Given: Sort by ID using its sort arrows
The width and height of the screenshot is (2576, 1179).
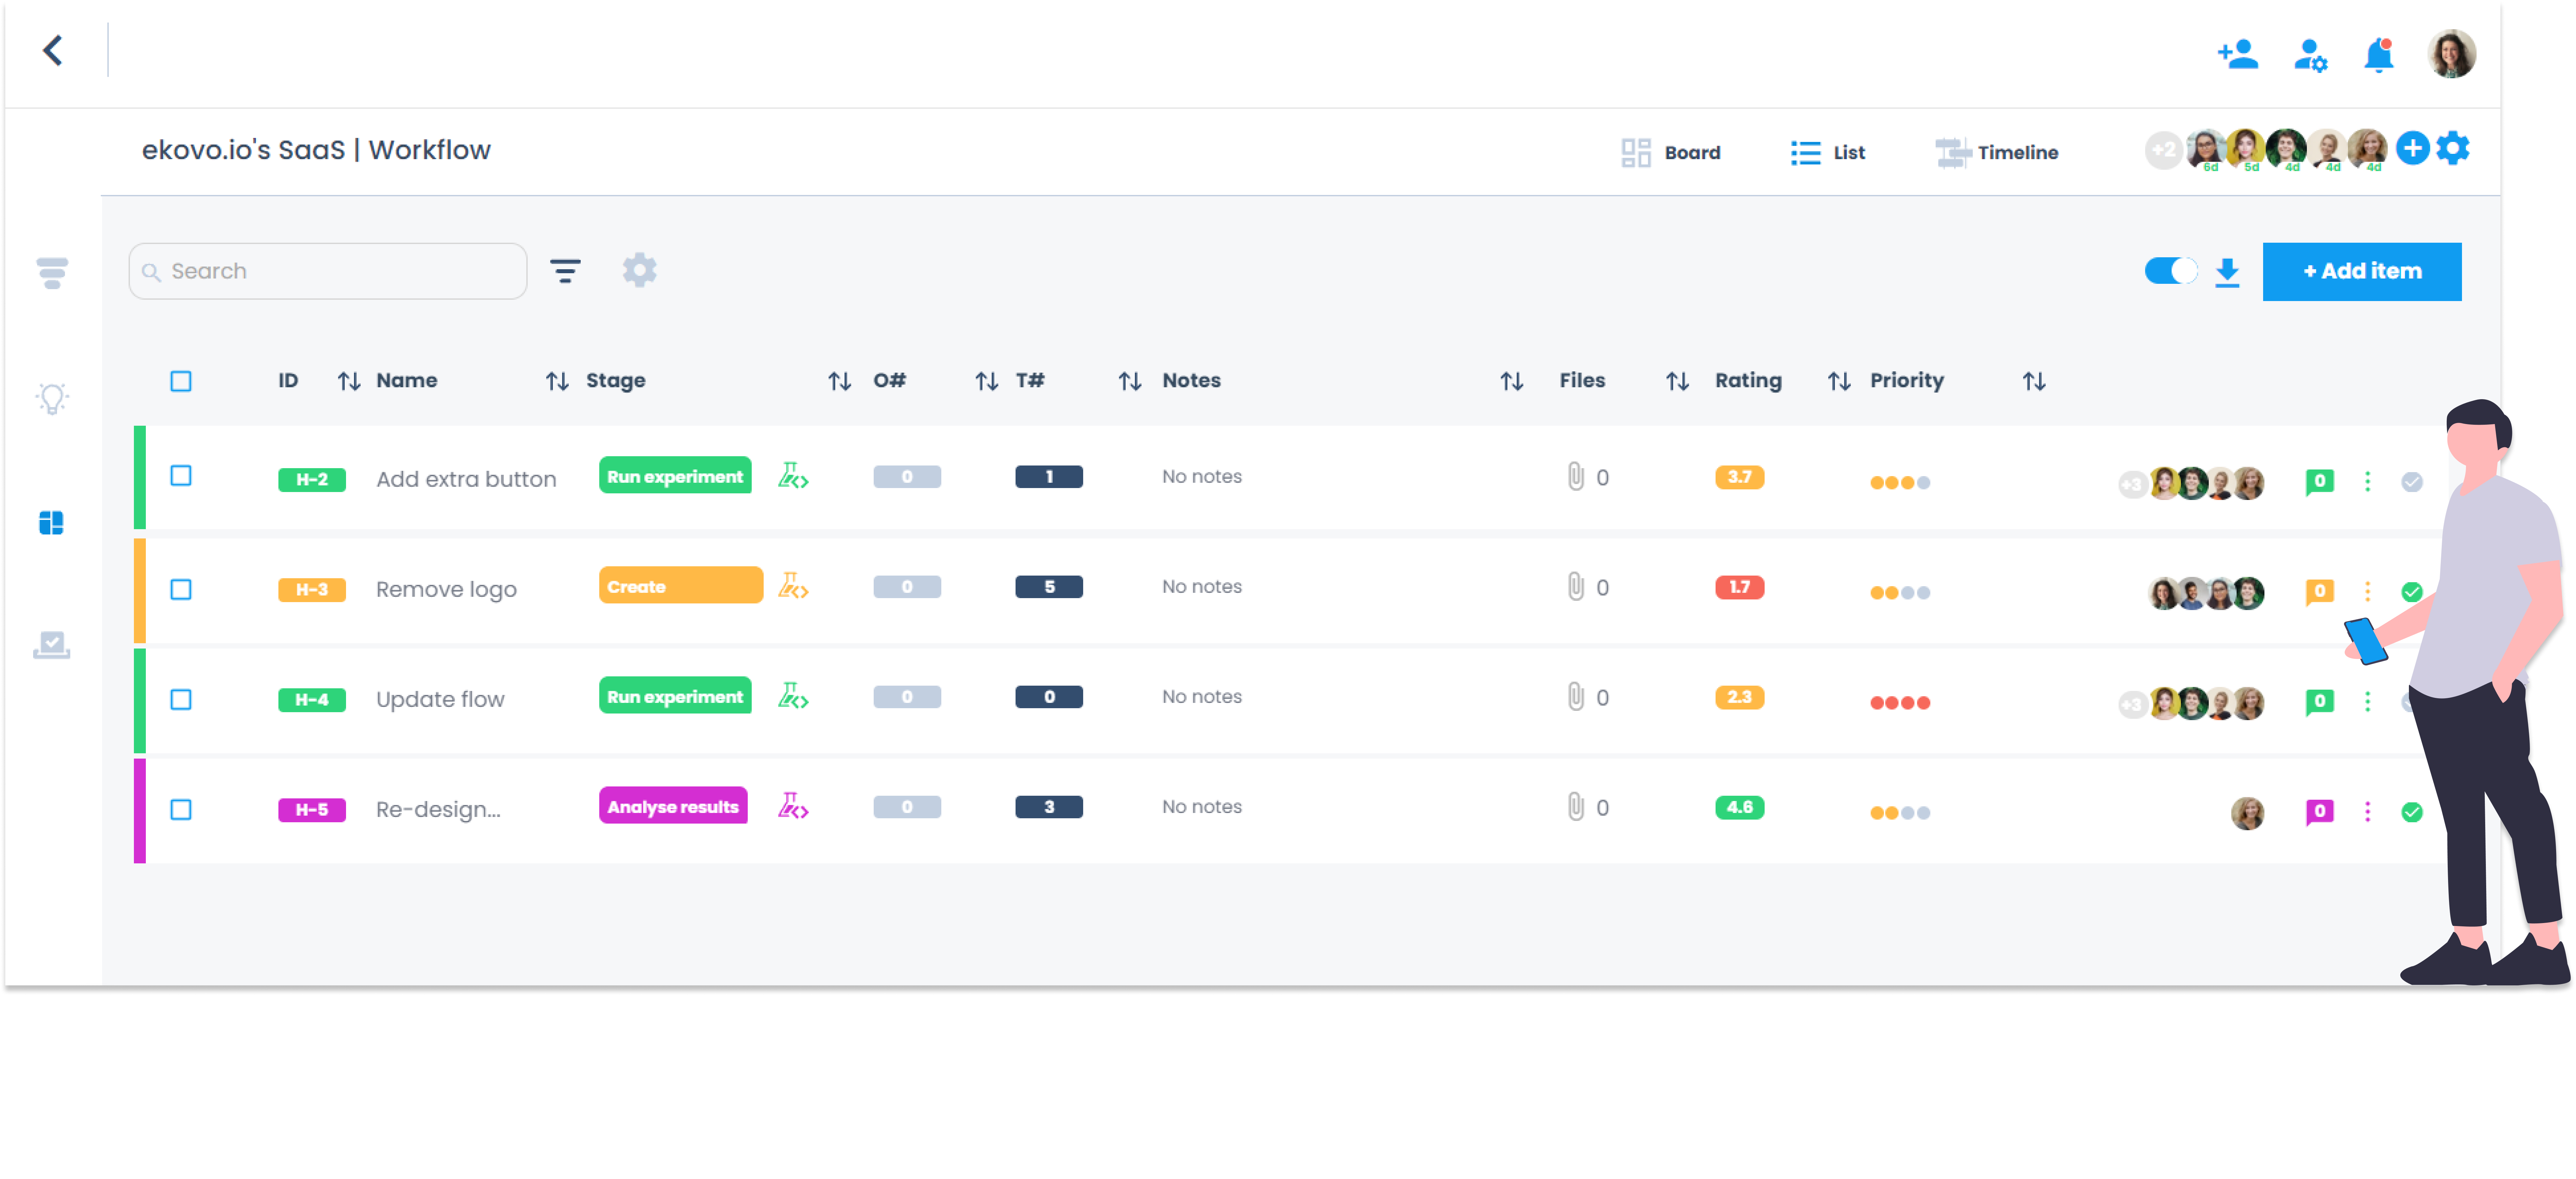Looking at the screenshot, I should tap(349, 381).
